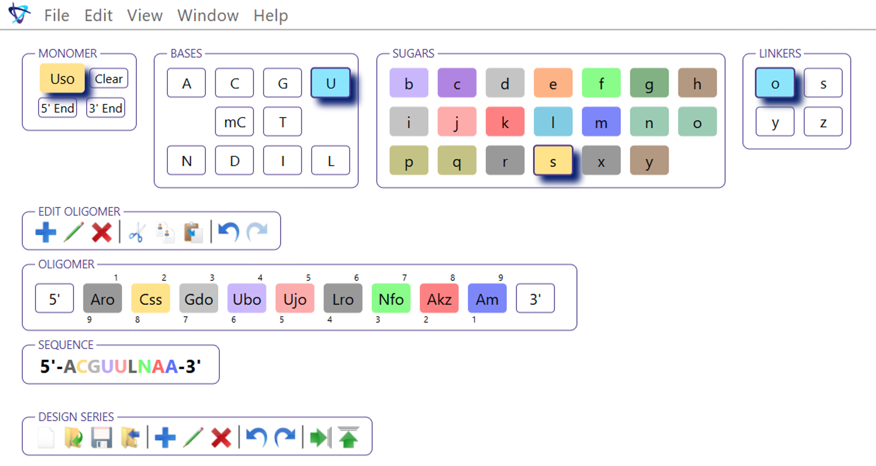Pick the red sugar swatch labeled k
Viewport: 876px width, 466px height.
[x=505, y=122]
